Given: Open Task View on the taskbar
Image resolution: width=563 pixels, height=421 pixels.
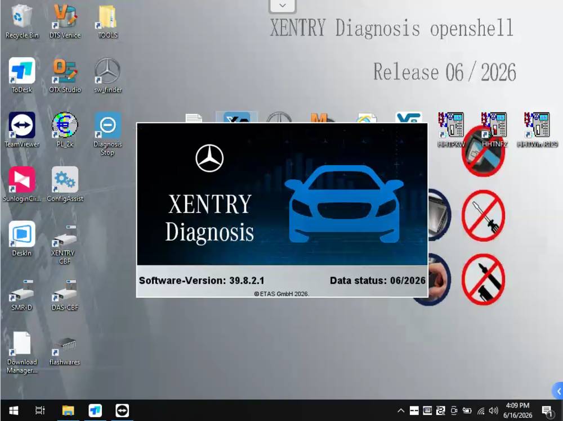Looking at the screenshot, I should 40,410.
